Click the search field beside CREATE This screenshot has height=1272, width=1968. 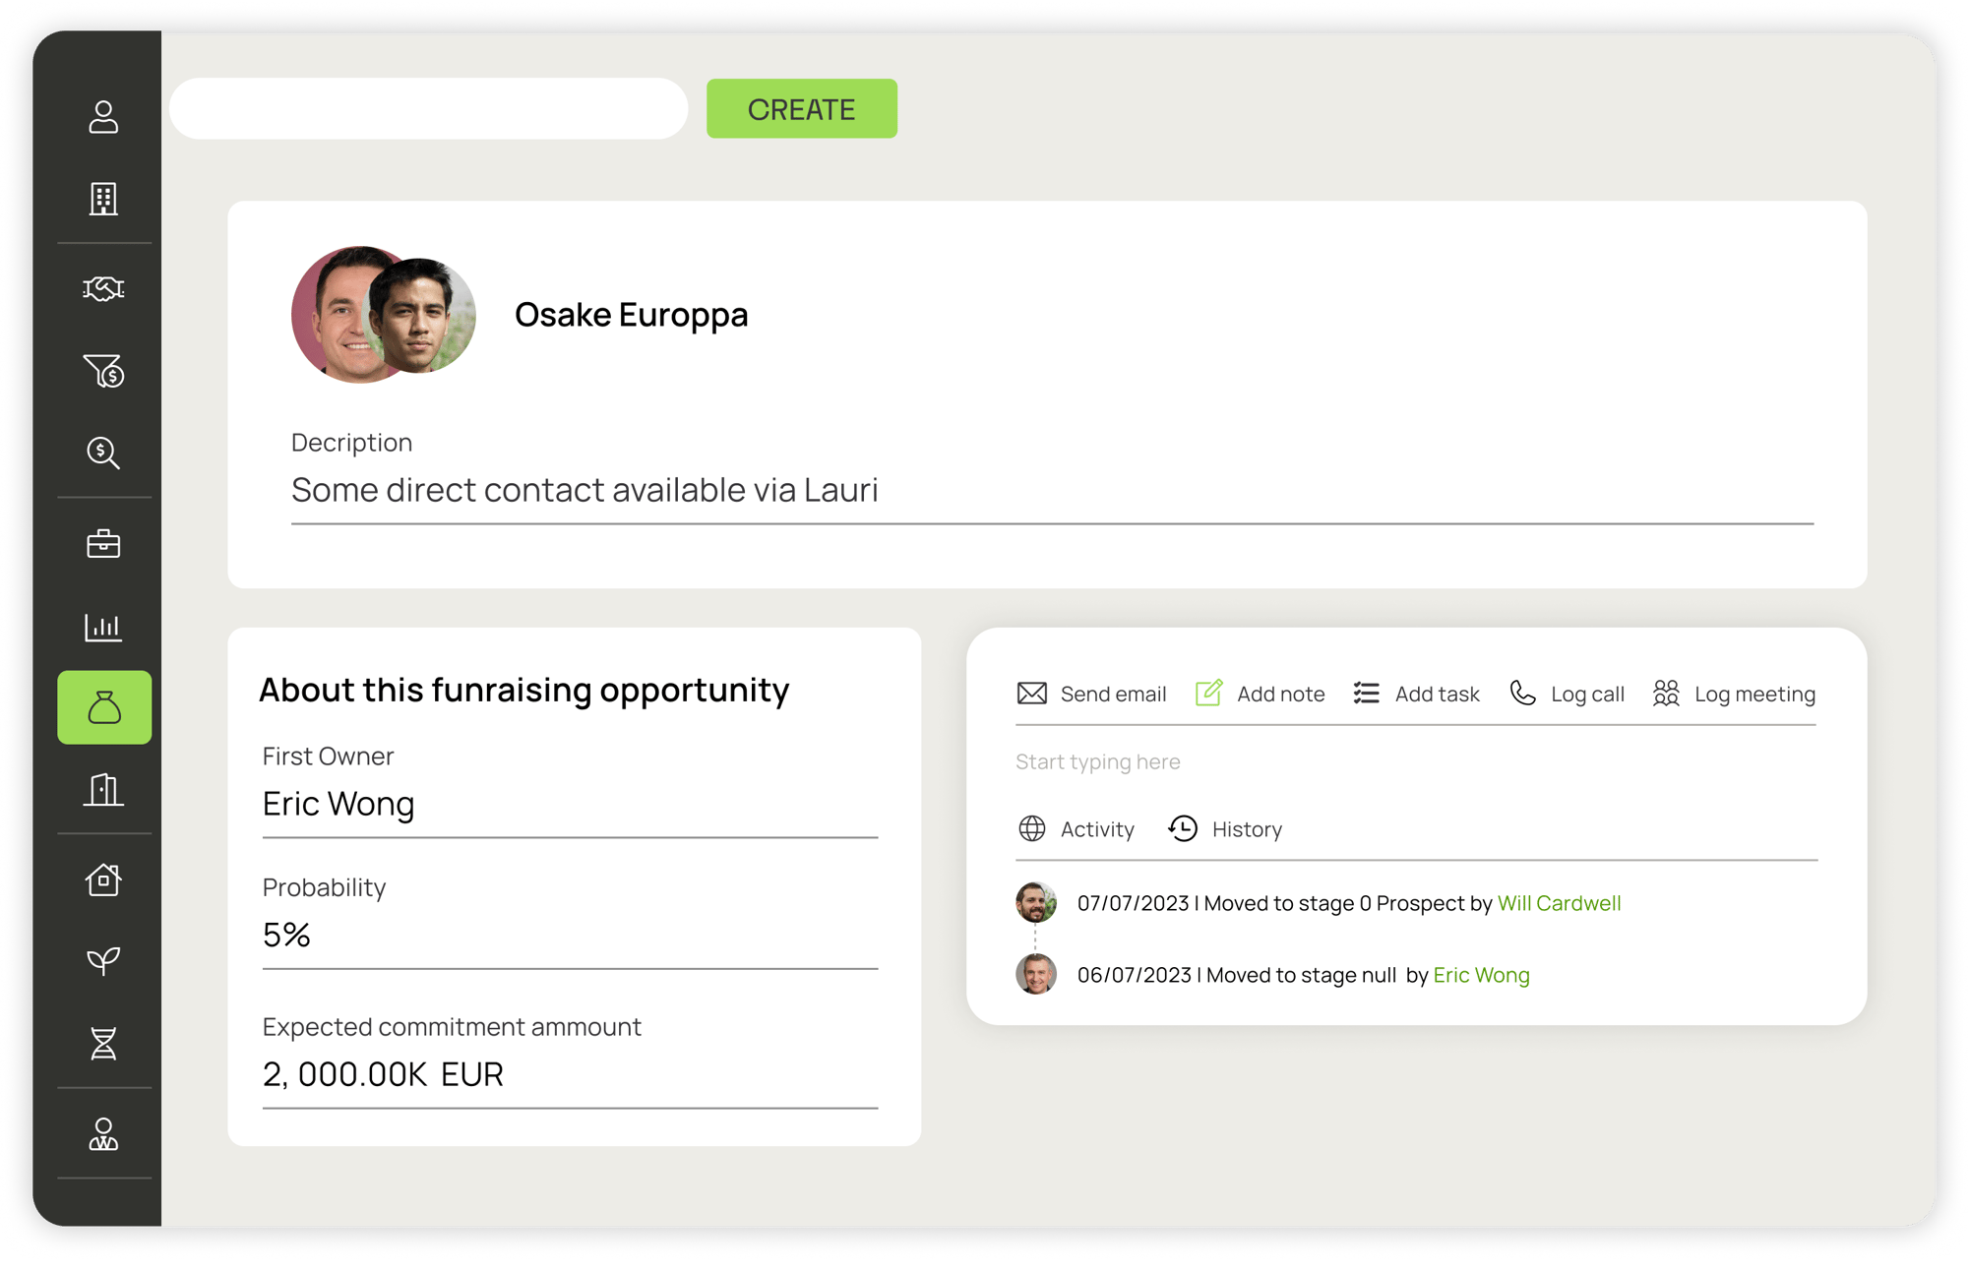click(428, 108)
